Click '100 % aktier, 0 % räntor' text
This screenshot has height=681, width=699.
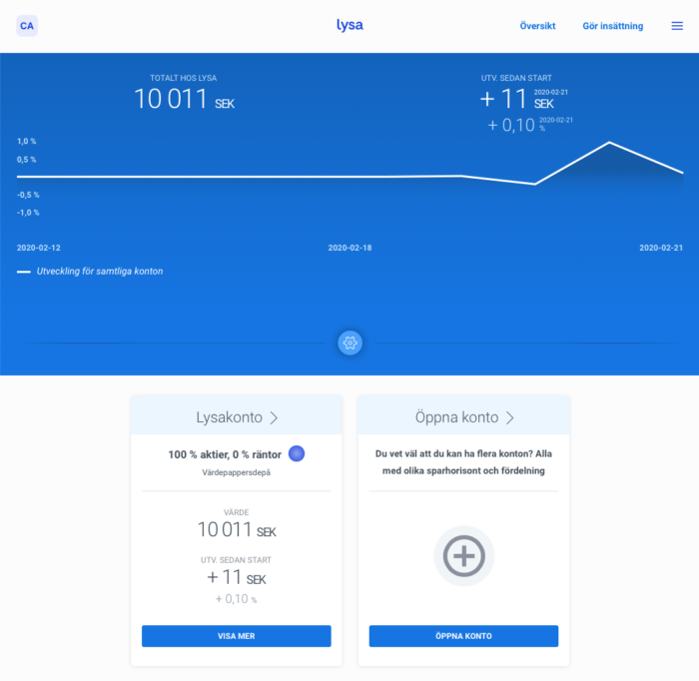pyautogui.click(x=225, y=454)
